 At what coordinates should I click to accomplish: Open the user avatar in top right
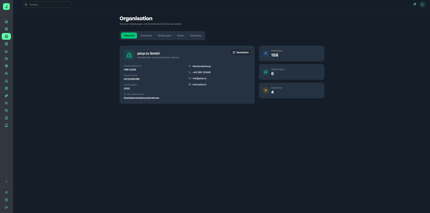click(422, 5)
